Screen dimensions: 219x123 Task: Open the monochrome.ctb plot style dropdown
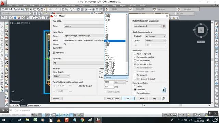point(147,26)
